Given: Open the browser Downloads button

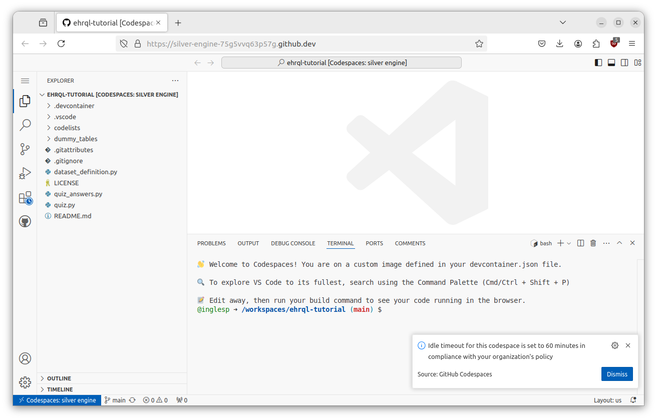Looking at the screenshot, I should pyautogui.click(x=560, y=44).
